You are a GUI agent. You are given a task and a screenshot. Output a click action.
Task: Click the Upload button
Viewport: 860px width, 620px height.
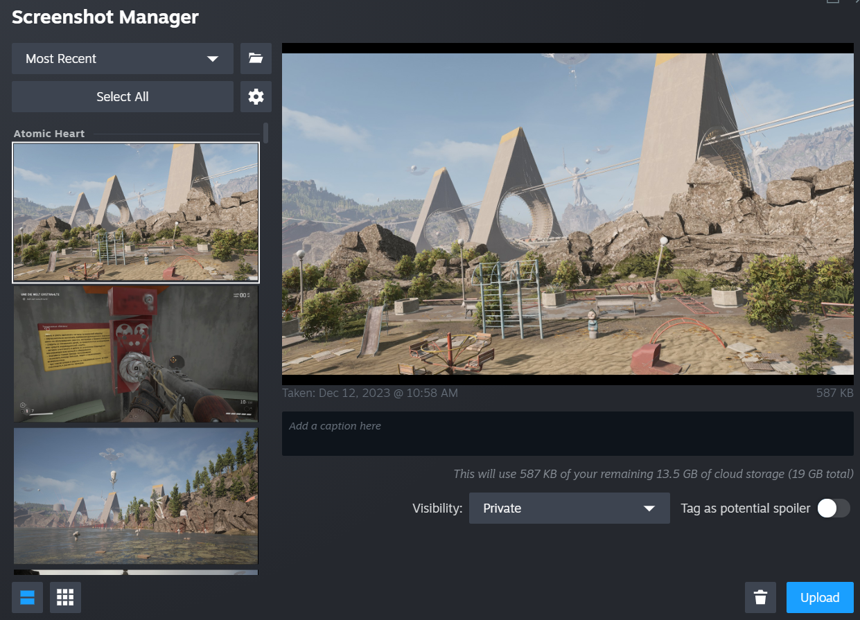[x=820, y=597]
